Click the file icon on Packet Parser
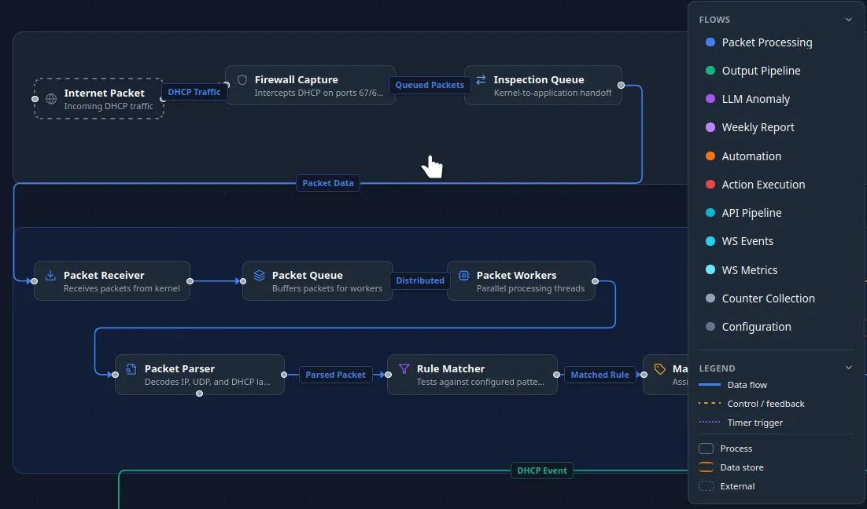 pyautogui.click(x=131, y=368)
